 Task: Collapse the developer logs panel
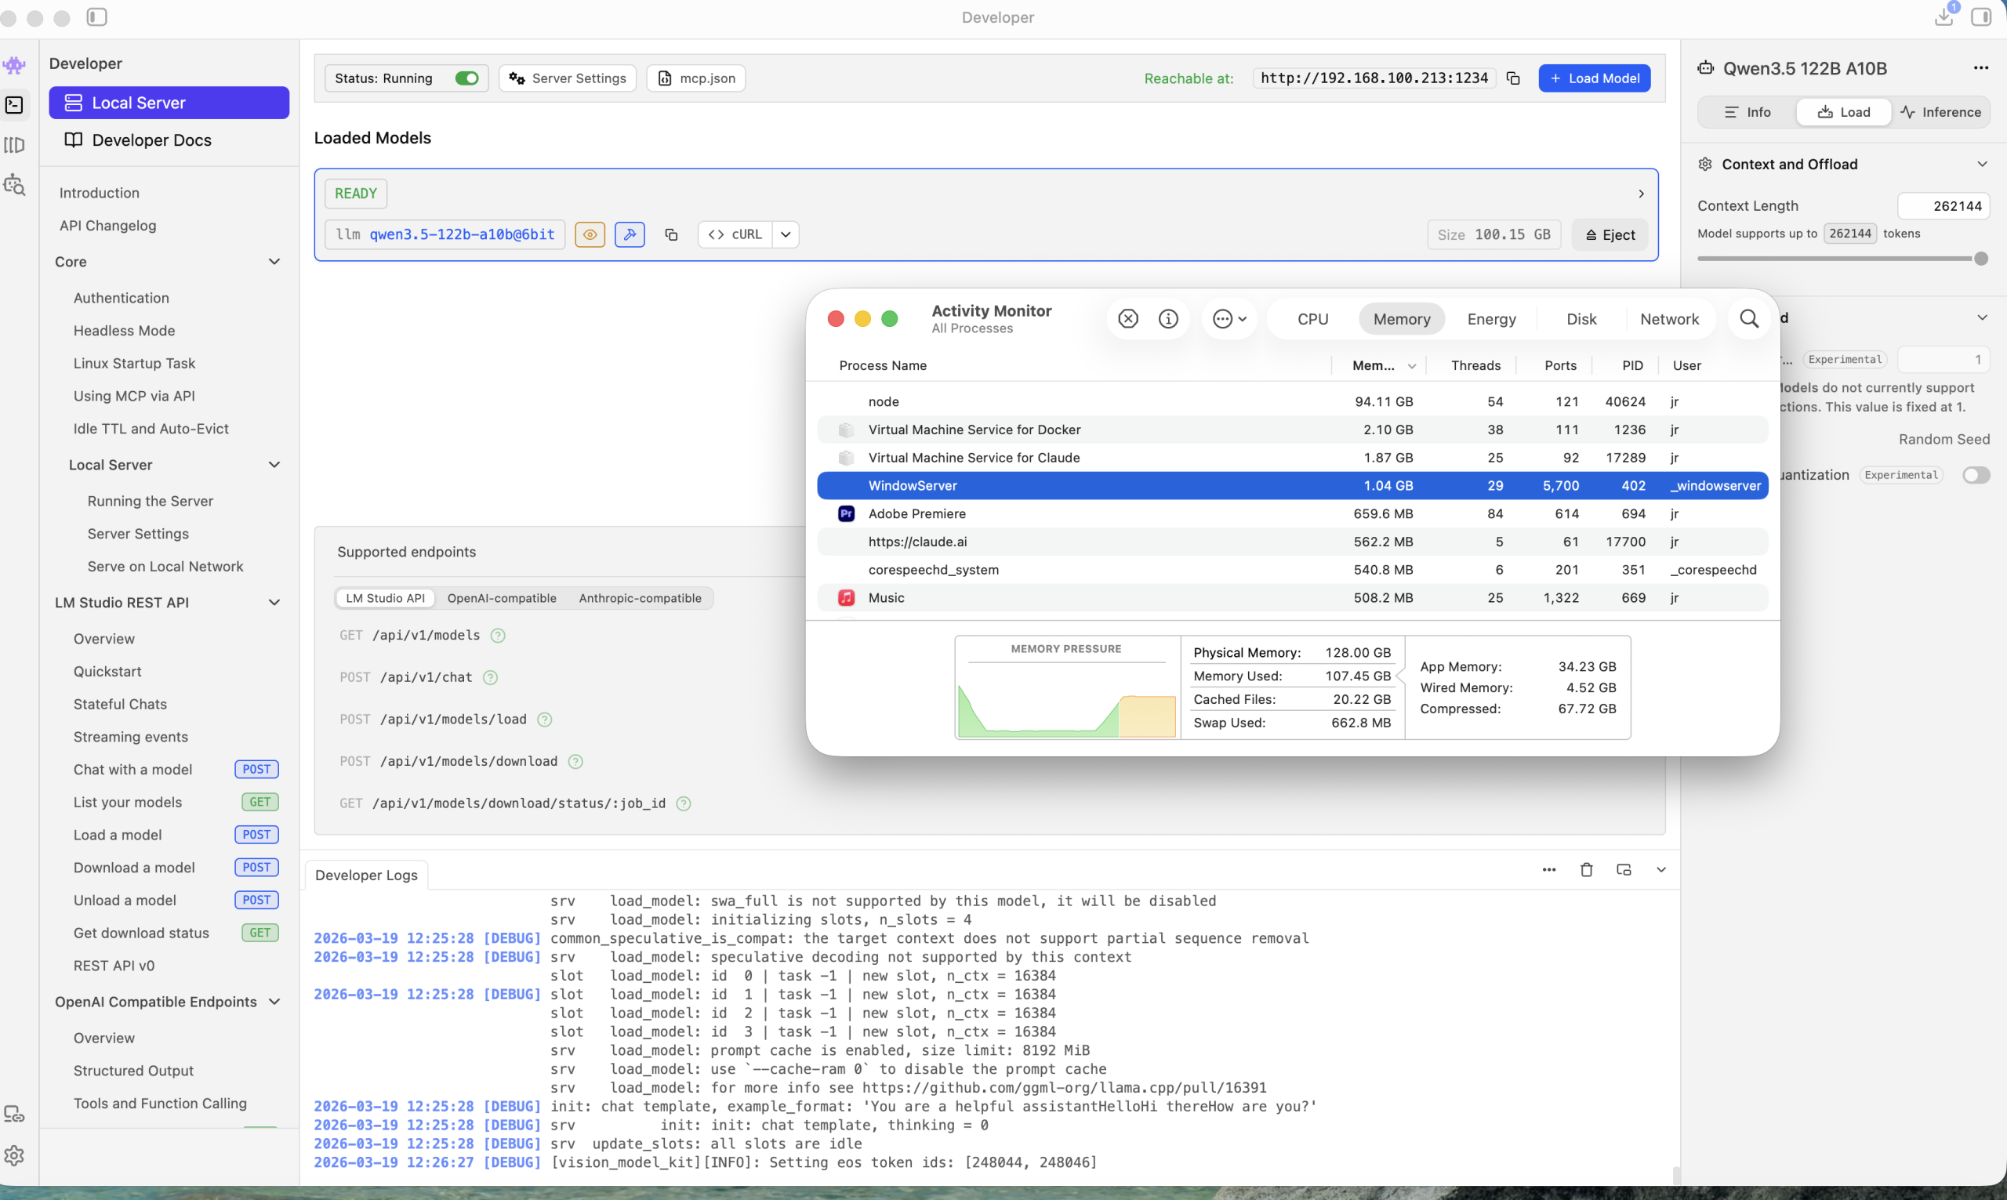click(1661, 870)
